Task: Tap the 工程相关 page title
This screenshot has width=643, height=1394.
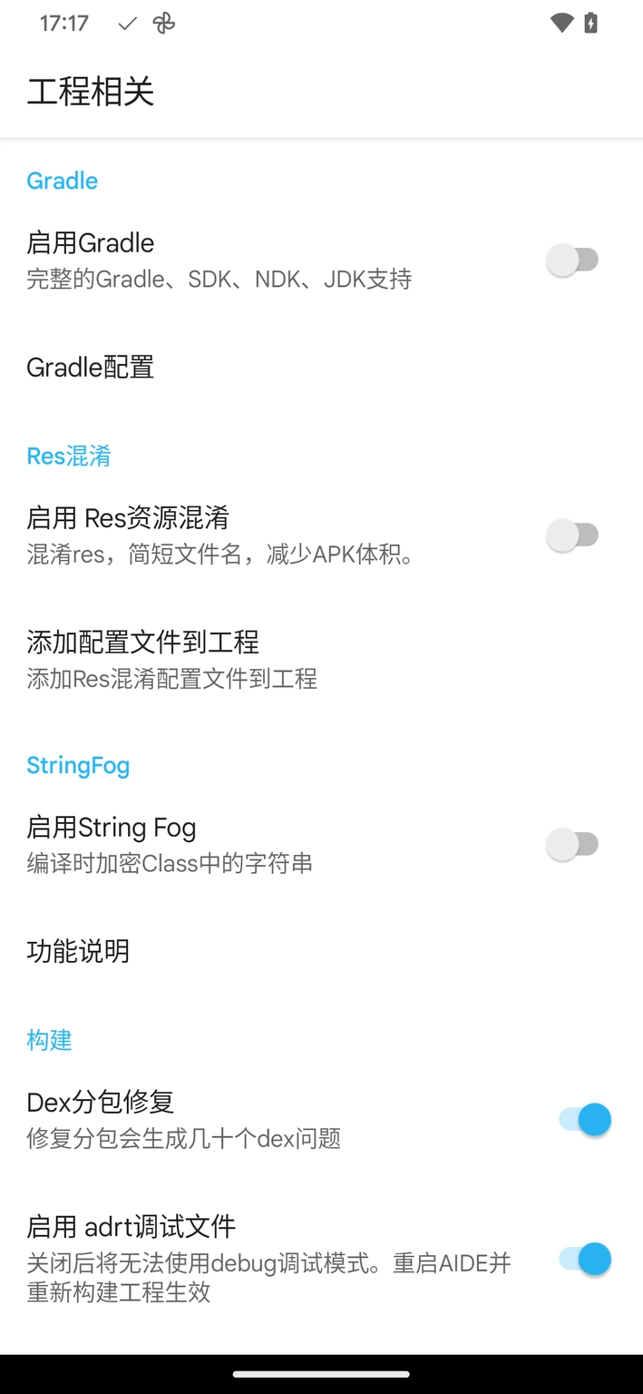Action: 91,92
